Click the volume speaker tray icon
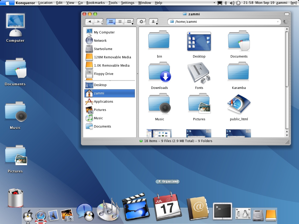 [232, 3]
